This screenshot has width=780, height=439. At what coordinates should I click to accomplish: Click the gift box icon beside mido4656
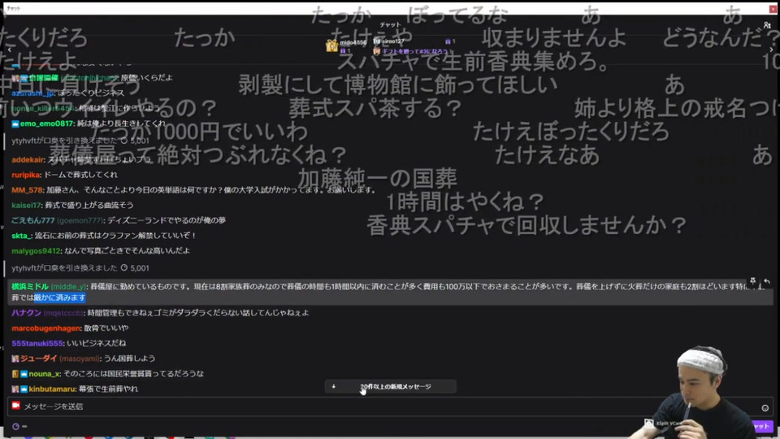pos(331,46)
